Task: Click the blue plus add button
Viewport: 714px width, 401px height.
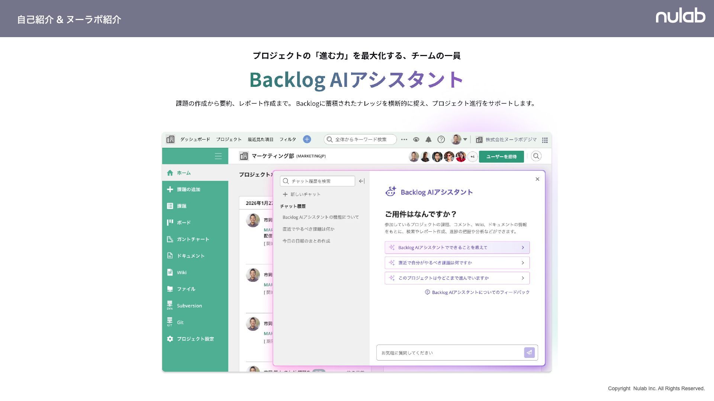Action: coord(307,139)
